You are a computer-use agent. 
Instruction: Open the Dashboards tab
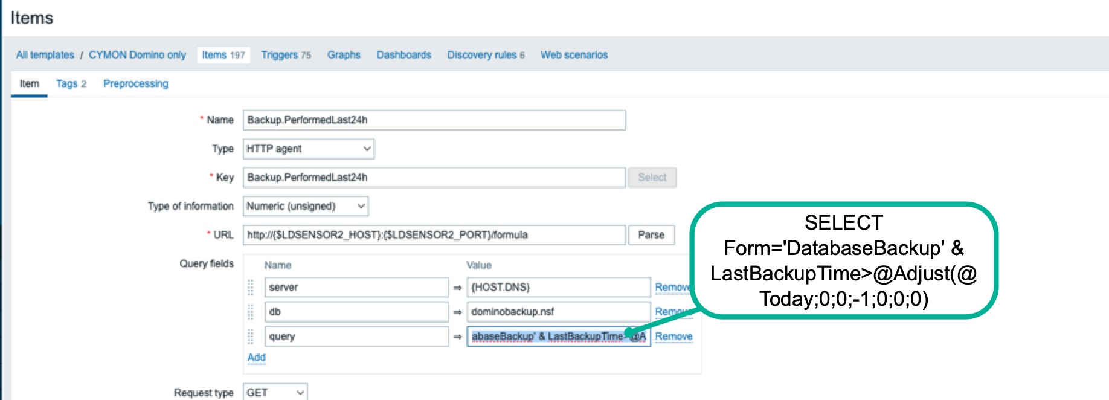coord(403,55)
